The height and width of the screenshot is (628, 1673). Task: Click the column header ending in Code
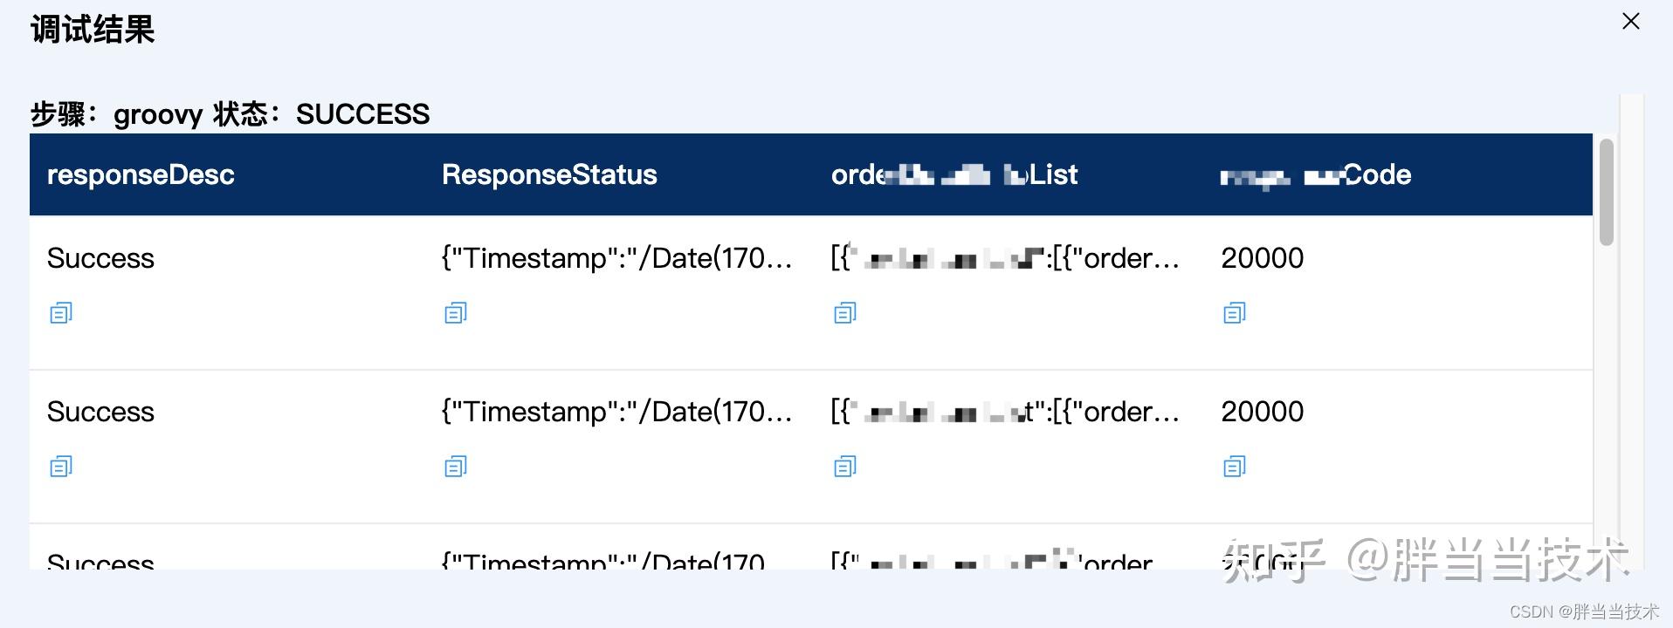tap(1316, 174)
